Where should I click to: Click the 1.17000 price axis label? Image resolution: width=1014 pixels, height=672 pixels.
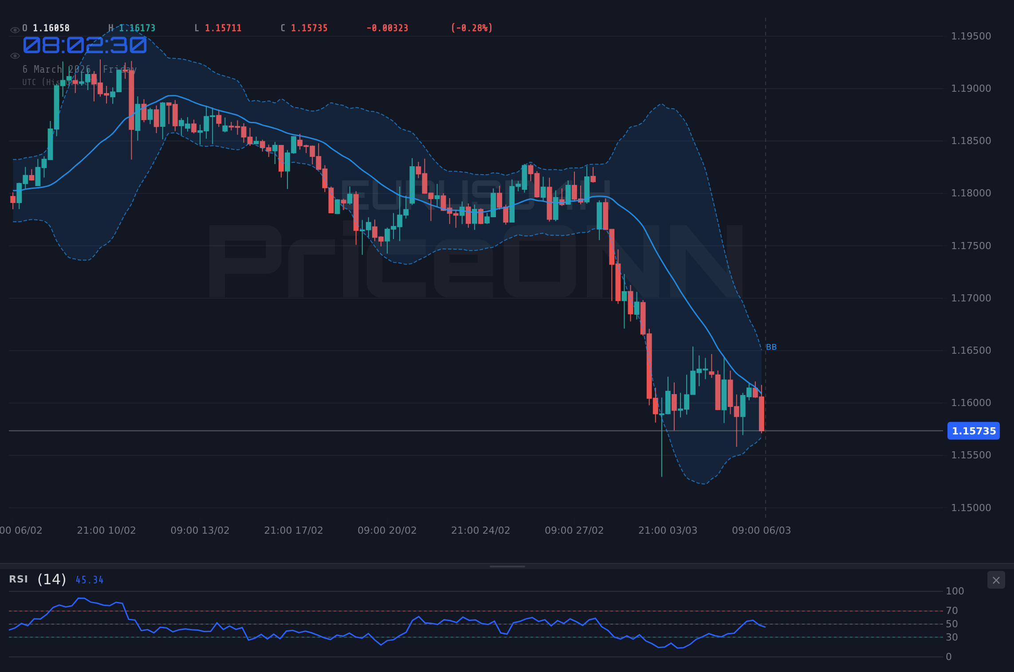click(971, 298)
